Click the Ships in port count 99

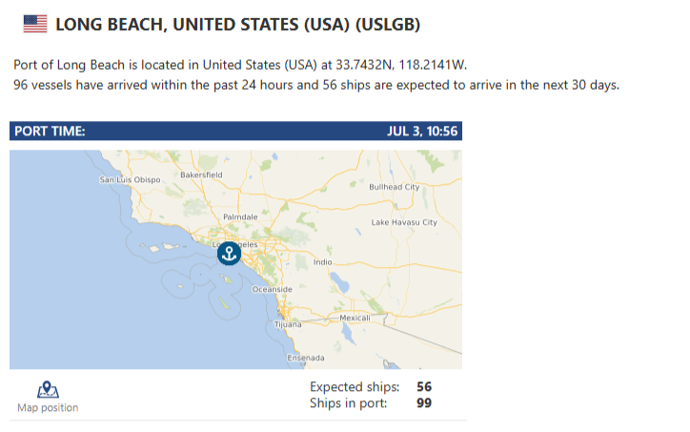(424, 403)
